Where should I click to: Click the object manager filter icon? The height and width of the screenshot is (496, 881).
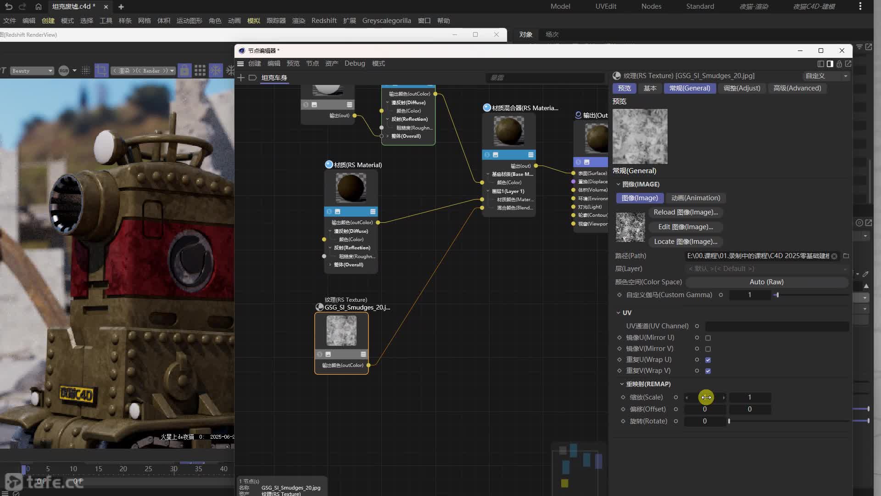859,47
